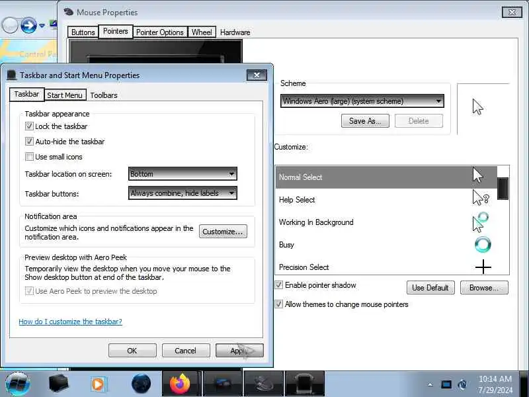Select the Help Select pointer icon
The height and width of the screenshot is (397, 529).
pos(481,198)
